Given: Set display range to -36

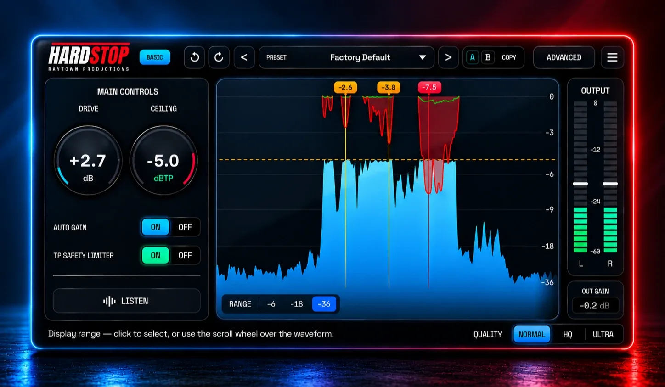Looking at the screenshot, I should (324, 304).
